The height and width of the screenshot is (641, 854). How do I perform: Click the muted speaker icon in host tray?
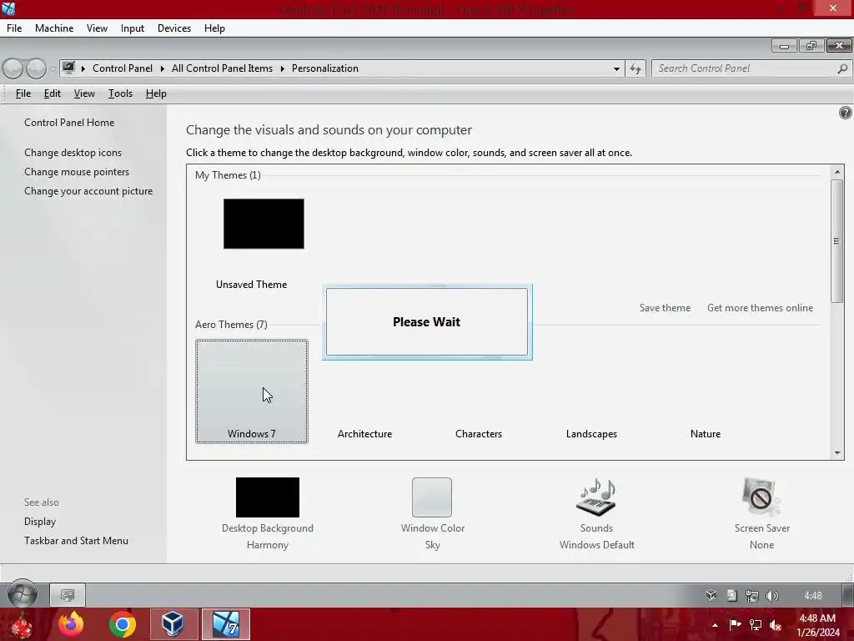(776, 624)
